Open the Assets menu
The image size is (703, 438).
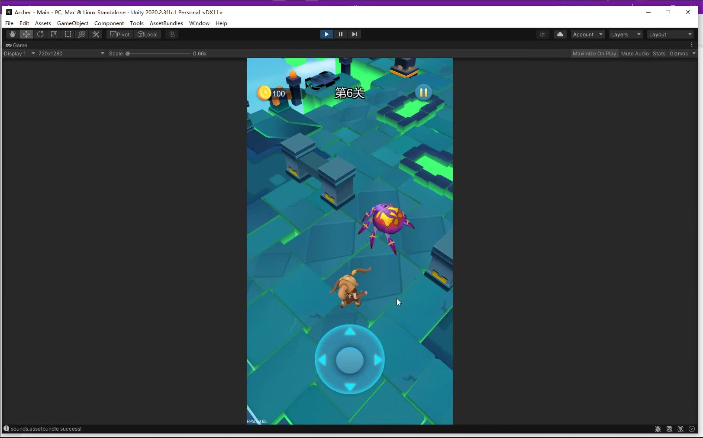click(42, 23)
